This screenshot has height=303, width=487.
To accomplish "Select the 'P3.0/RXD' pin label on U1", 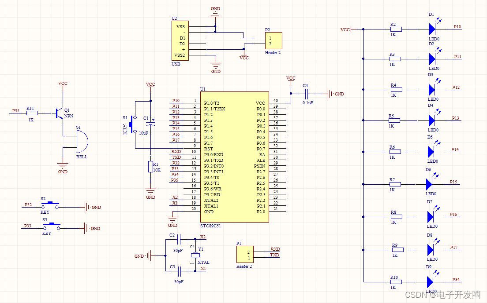I will pos(214,154).
